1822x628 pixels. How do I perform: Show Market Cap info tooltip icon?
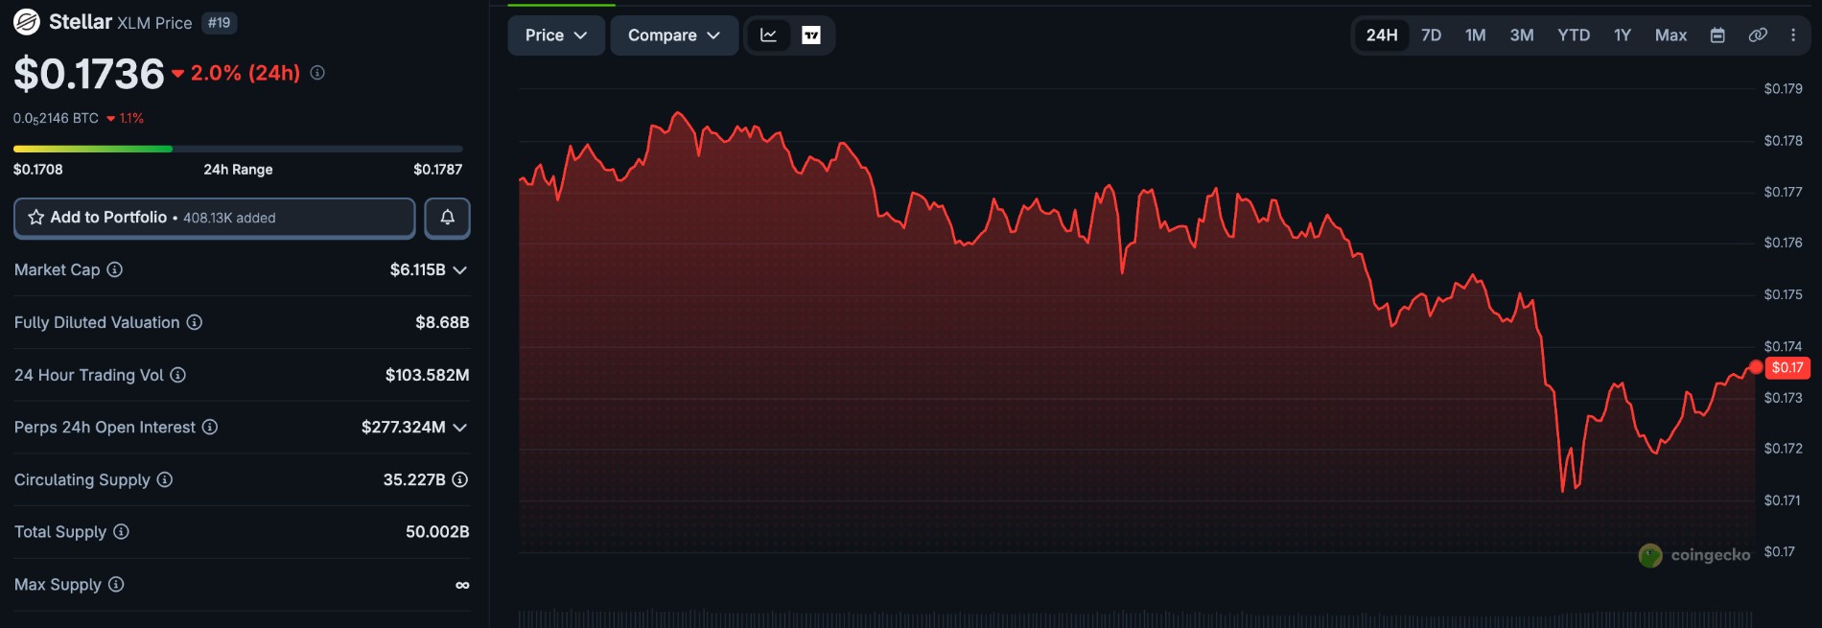(115, 269)
